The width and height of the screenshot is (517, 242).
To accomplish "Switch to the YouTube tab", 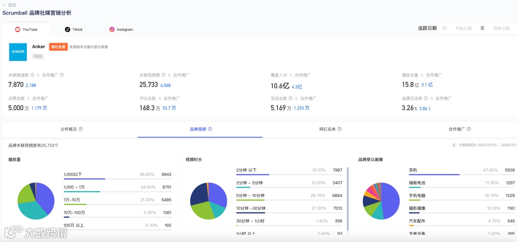I will 26,29.
